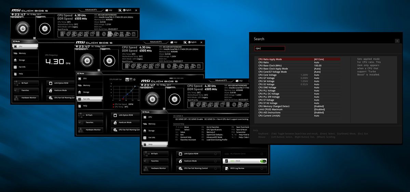Click the cpu search text box
410x192 pixels.
click(270, 48)
